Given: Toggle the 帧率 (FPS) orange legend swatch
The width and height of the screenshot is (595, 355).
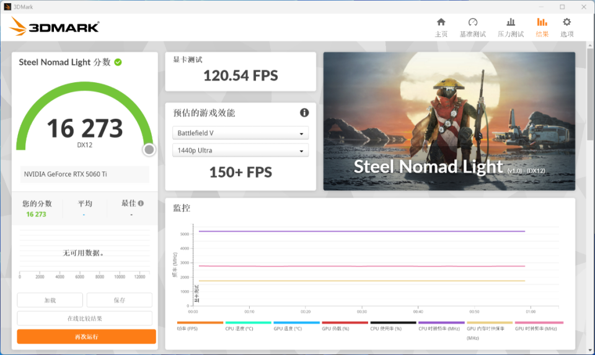Looking at the screenshot, I should pos(200,322).
